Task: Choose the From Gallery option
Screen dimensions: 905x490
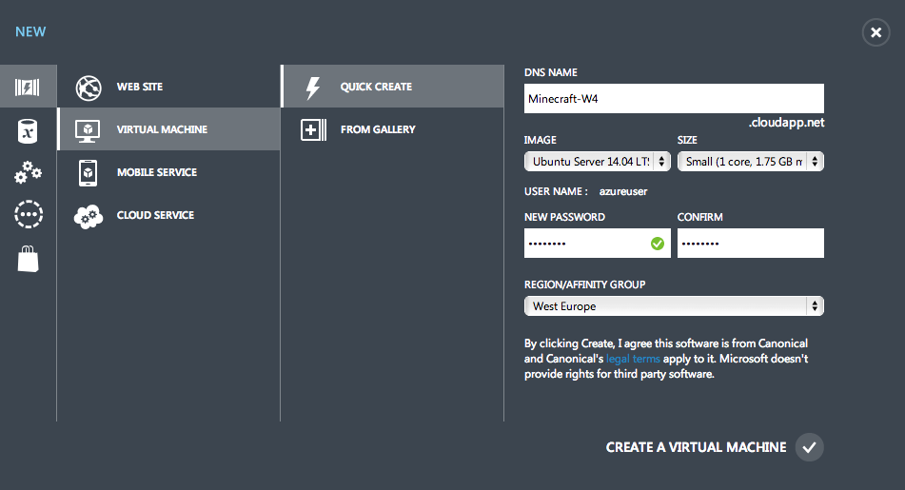Action: pyautogui.click(x=377, y=129)
